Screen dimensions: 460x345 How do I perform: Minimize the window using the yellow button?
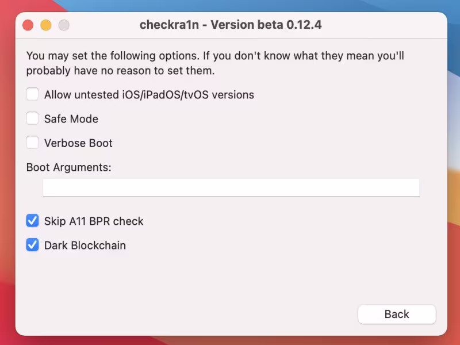click(45, 25)
